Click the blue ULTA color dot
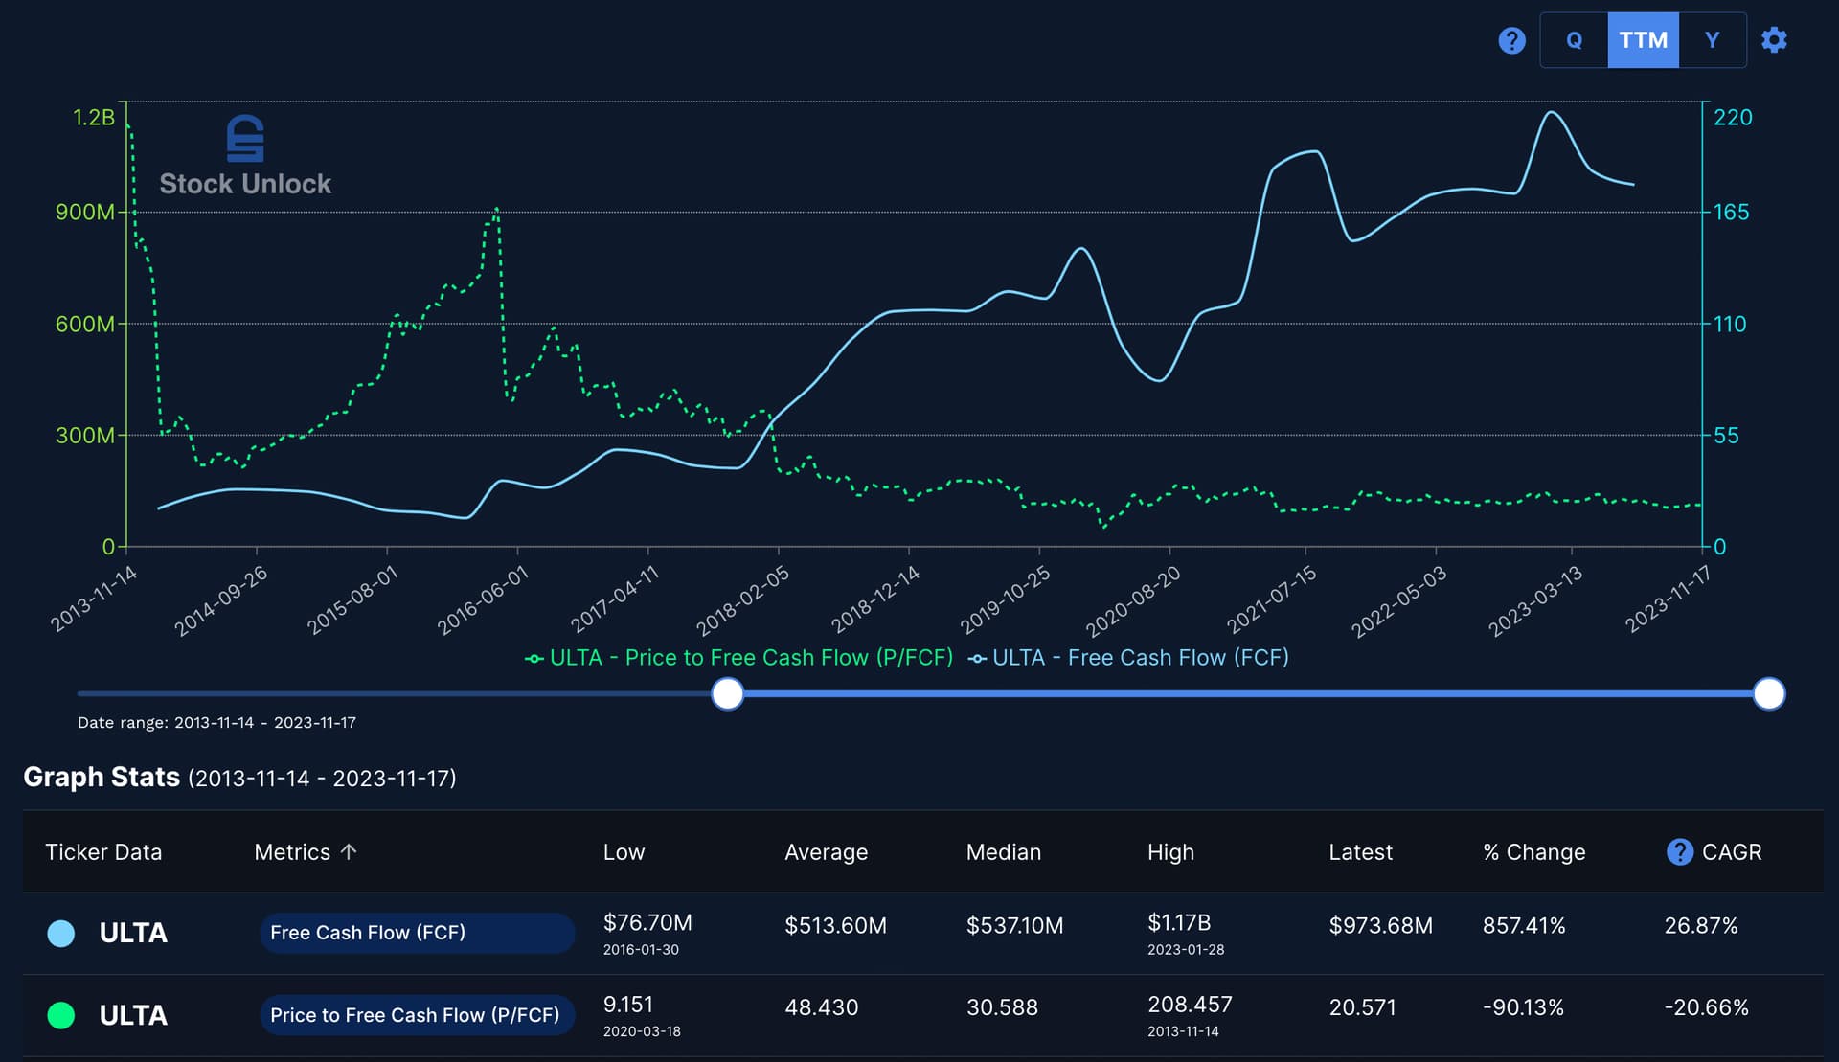Screen dimensions: 1839x1062 61,933
